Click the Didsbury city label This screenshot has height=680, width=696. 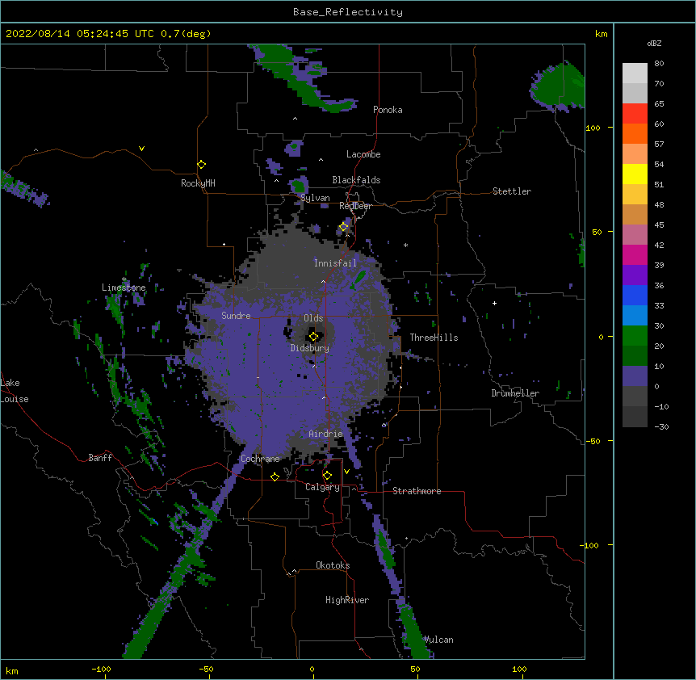pos(310,348)
